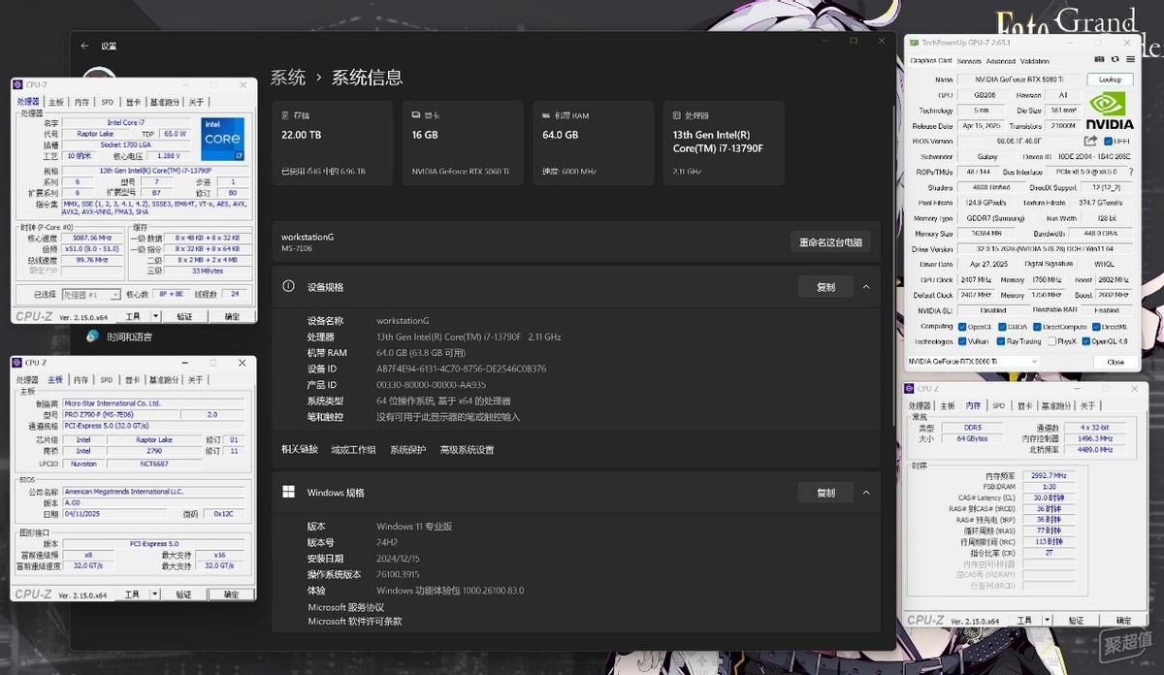Click the GPU-Z refresh icon
Screen dimensions: 1164x675
[1115, 60]
